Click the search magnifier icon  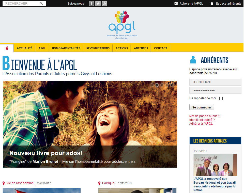(41, 3)
